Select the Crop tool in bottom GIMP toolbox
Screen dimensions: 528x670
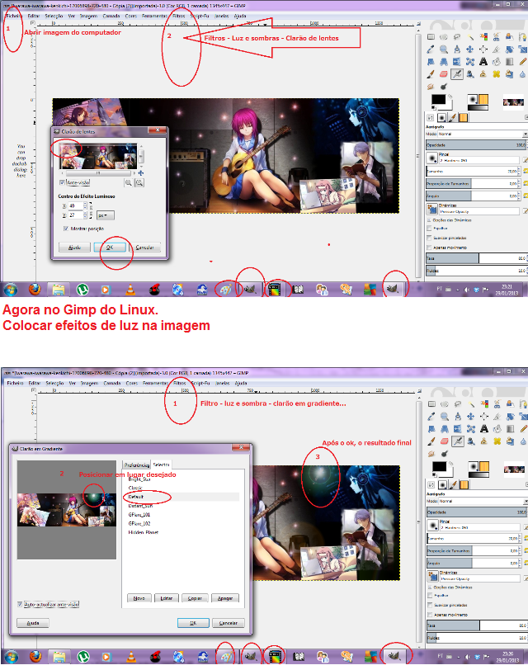pos(497,417)
